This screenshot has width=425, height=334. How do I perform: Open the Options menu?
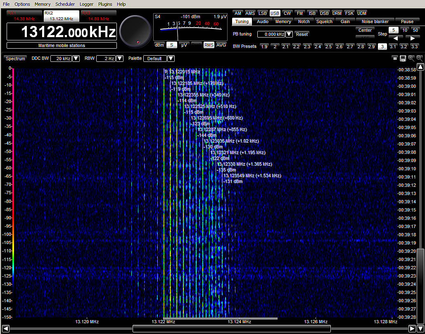[x=22, y=4]
